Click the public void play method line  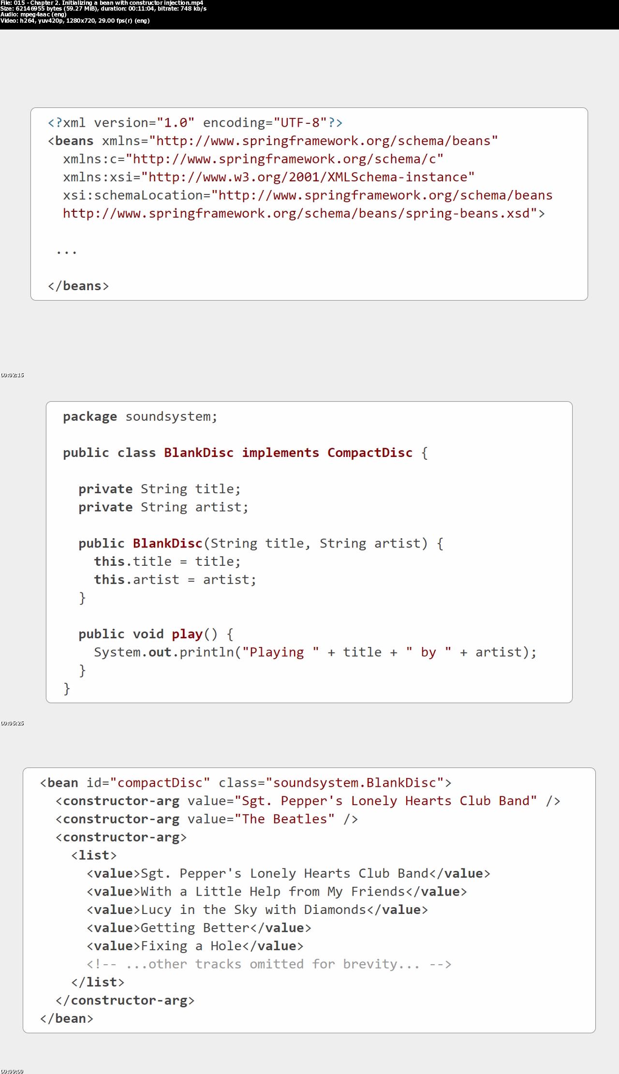(x=156, y=634)
